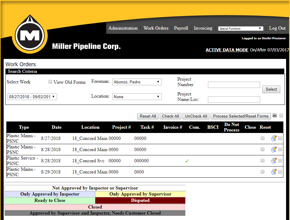The width and height of the screenshot is (290, 220).
Task: Click the 'Only Approved by Inspector' legend cell
Action: [x=50, y=194]
